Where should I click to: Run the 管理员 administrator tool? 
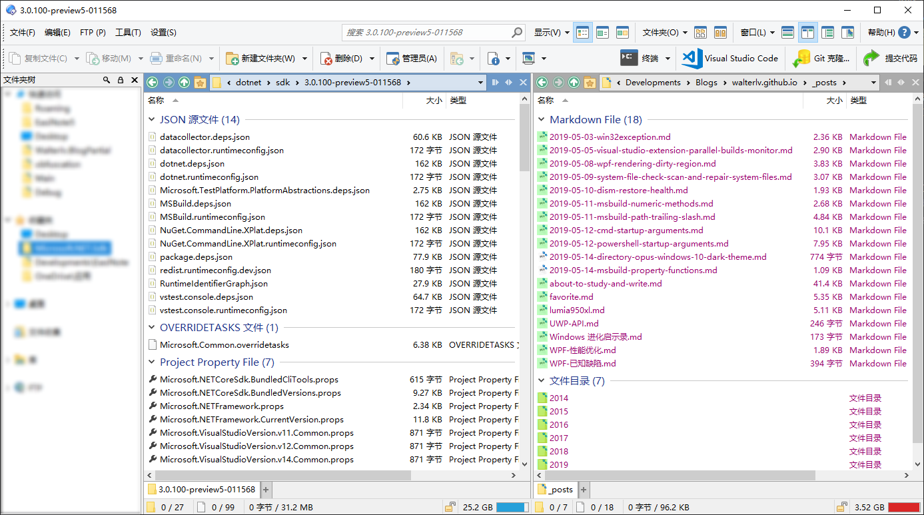point(412,58)
